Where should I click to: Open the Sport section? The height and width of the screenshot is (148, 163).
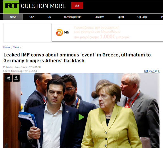coord(121,17)
